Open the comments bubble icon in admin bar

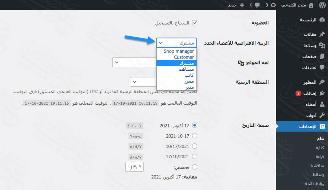coord(257,5)
